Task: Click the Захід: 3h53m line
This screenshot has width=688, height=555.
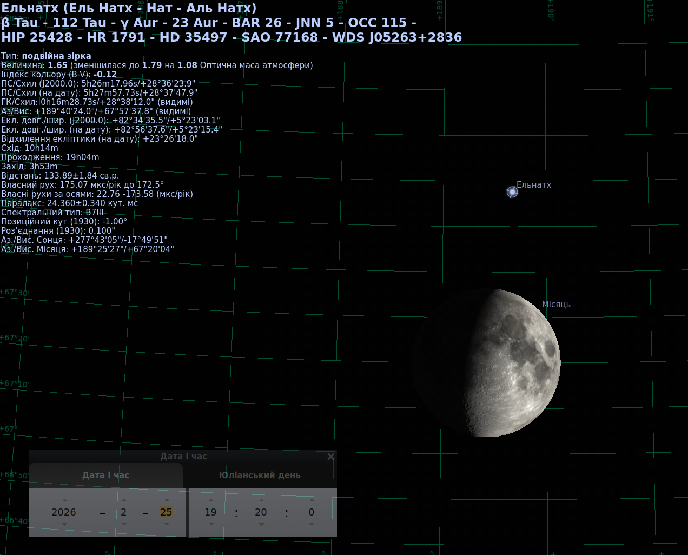Action: 29,167
